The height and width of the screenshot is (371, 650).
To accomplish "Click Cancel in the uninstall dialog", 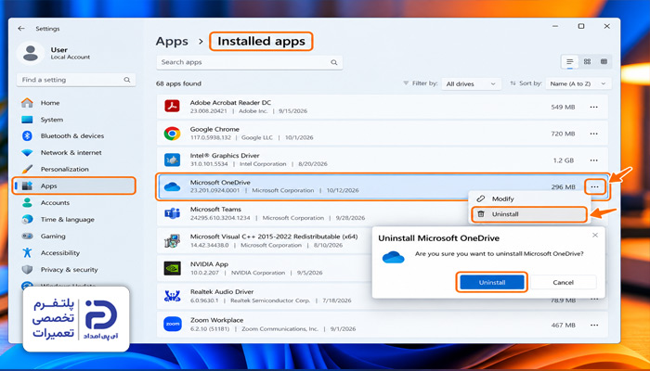I will coord(563,282).
